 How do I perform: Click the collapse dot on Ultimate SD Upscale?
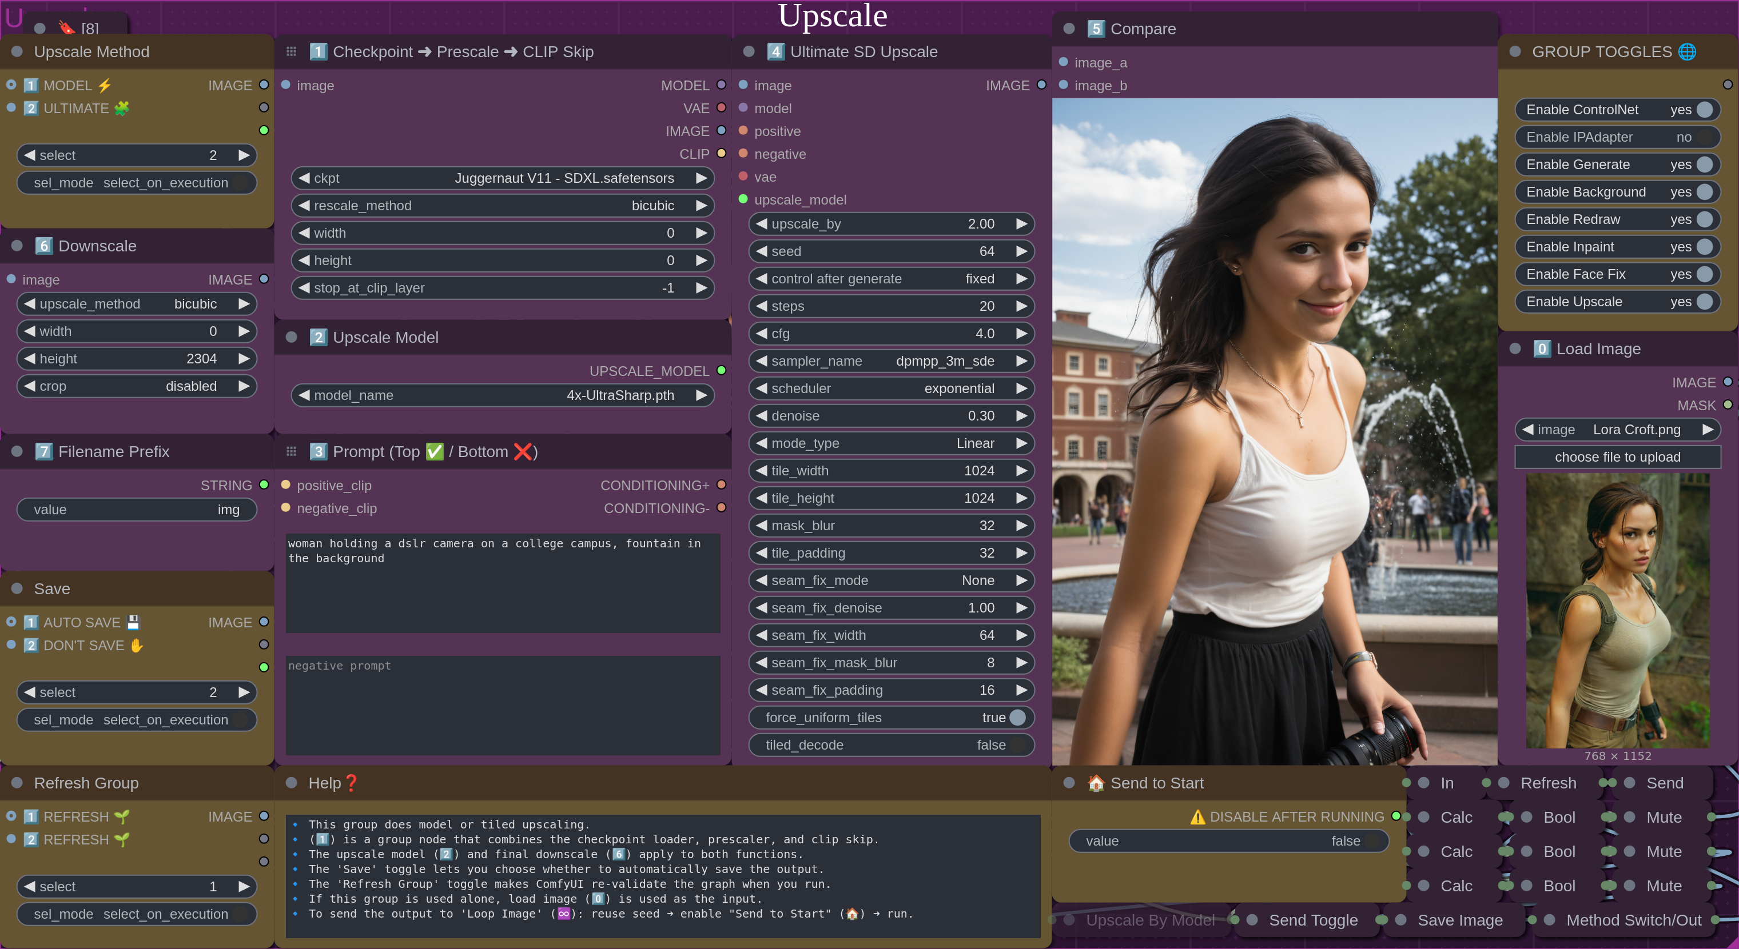tap(748, 51)
